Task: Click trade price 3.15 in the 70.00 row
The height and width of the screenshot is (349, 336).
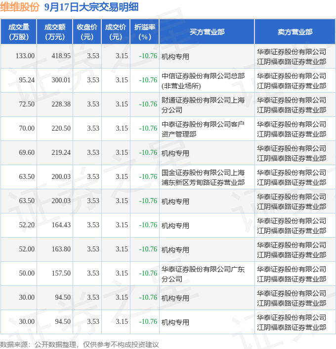Action: [122, 128]
